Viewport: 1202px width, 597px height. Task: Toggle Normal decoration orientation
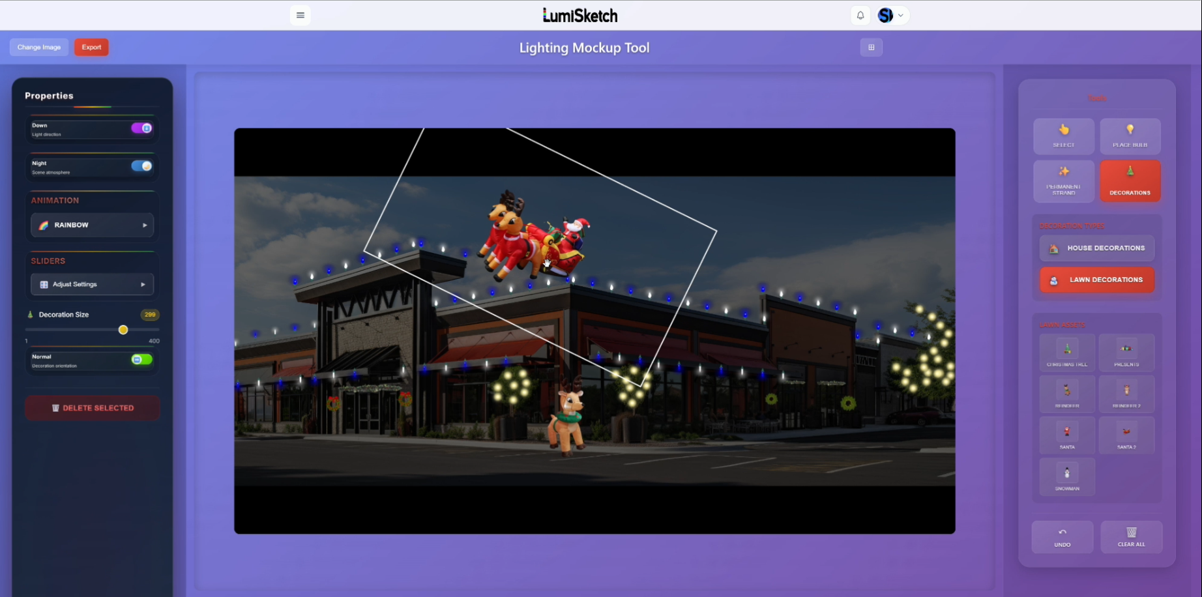141,359
